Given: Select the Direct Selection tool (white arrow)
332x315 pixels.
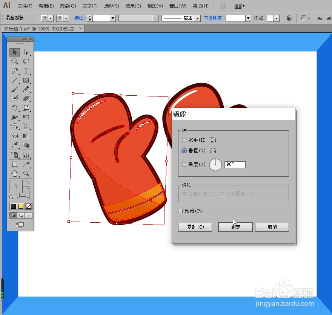Looking at the screenshot, I should coord(26,52).
